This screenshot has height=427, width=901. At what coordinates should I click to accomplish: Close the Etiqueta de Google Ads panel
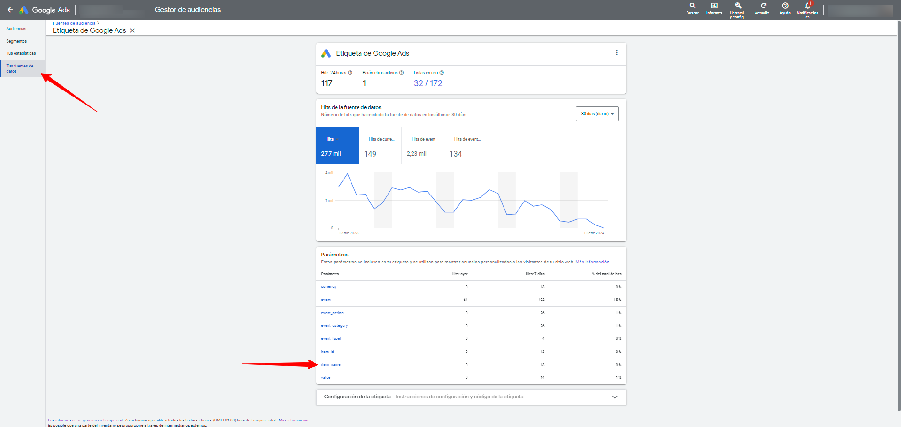click(x=132, y=30)
